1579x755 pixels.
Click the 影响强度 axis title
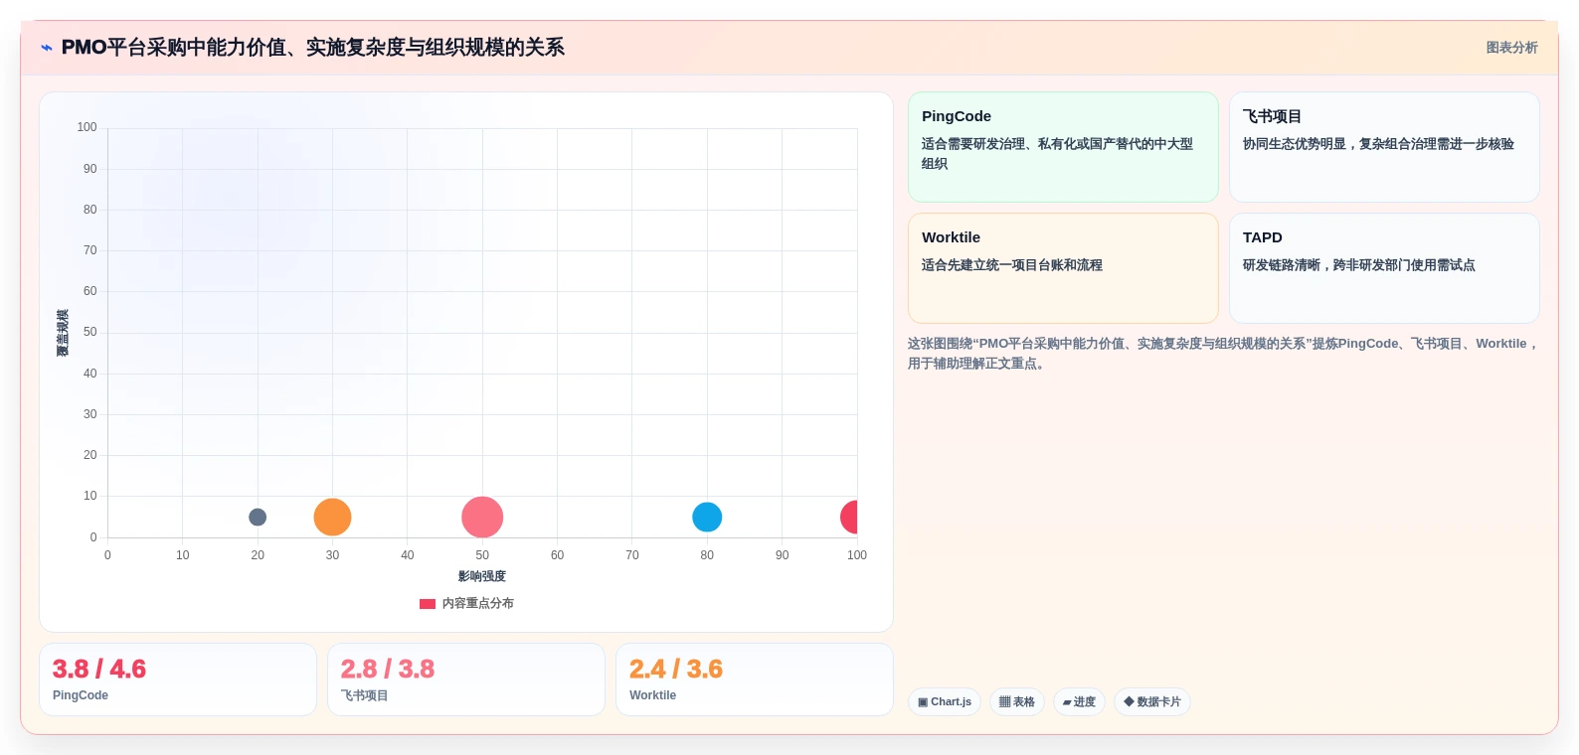482,576
